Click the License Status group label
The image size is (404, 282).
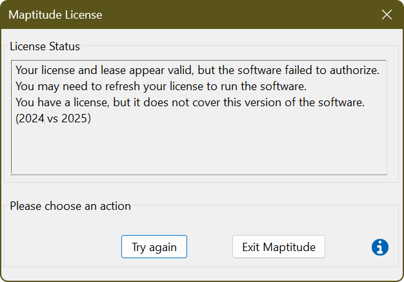pyautogui.click(x=45, y=46)
